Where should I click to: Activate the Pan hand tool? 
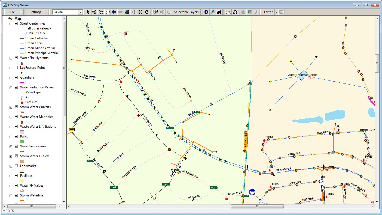click(108, 12)
